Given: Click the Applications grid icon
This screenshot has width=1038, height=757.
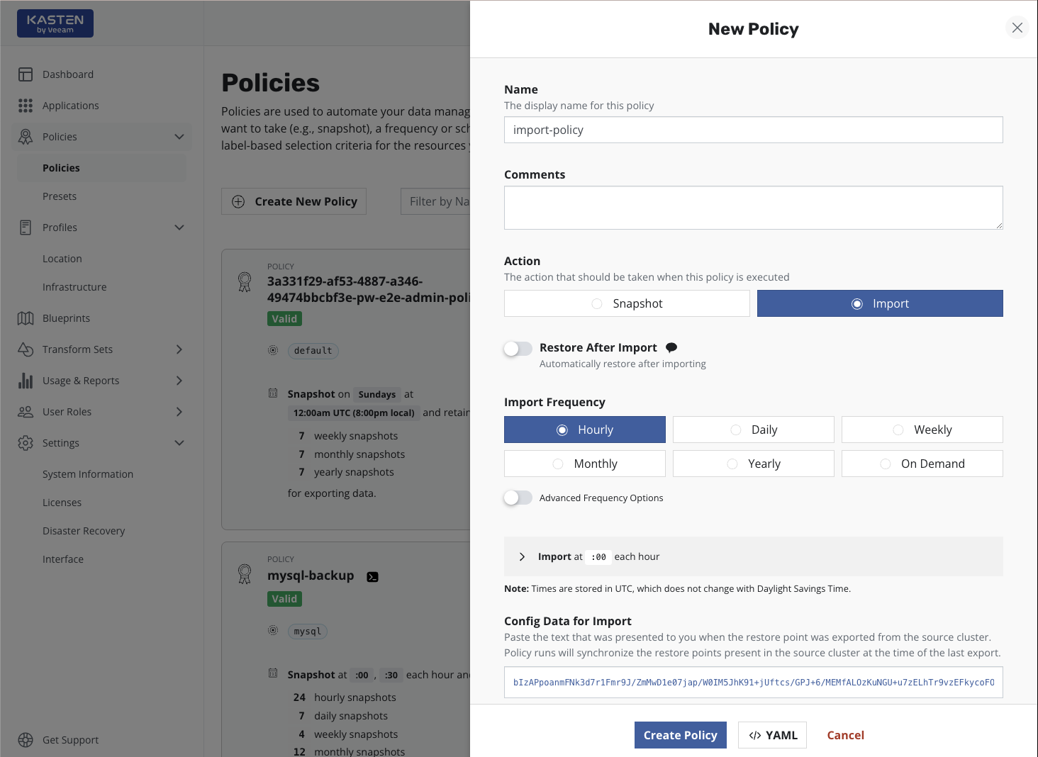Looking at the screenshot, I should pyautogui.click(x=26, y=106).
